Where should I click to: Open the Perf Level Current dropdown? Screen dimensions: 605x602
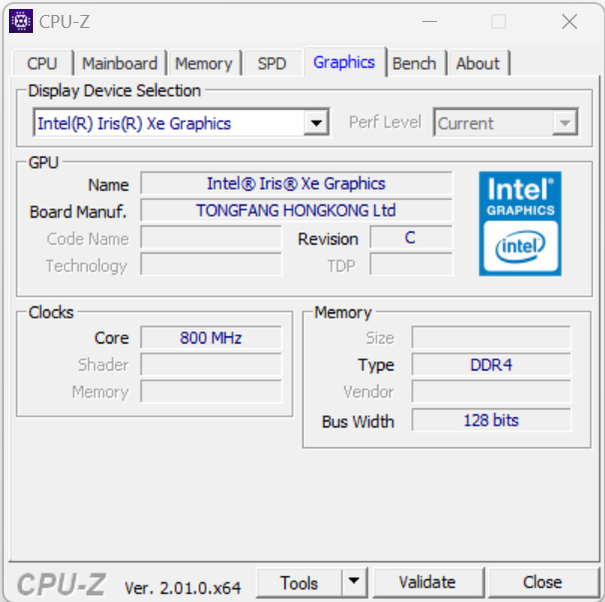click(x=506, y=123)
